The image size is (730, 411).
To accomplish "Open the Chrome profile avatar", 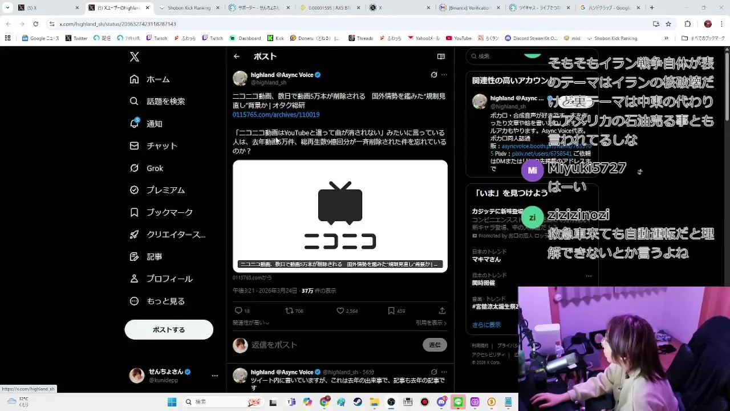I will tap(708, 24).
